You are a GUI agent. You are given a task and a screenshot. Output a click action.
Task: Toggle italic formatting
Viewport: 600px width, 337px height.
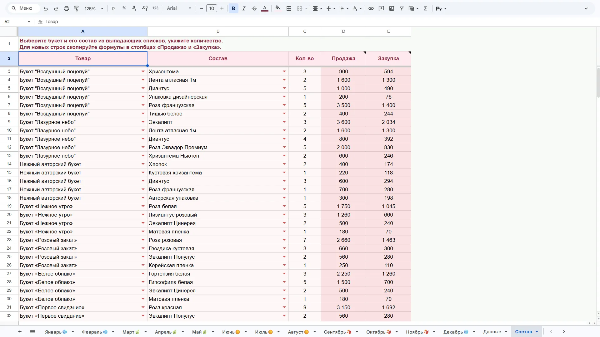click(244, 8)
